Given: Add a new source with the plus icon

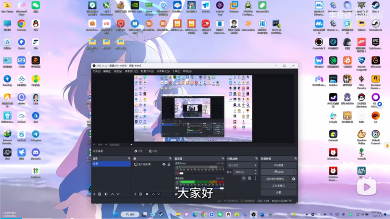Looking at the screenshot, I should tap(135, 194).
